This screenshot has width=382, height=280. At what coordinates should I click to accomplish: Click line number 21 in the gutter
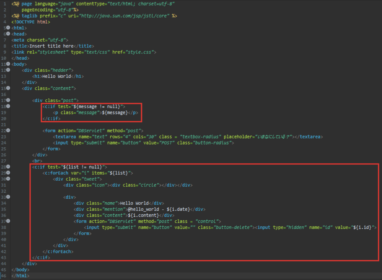point(3,124)
